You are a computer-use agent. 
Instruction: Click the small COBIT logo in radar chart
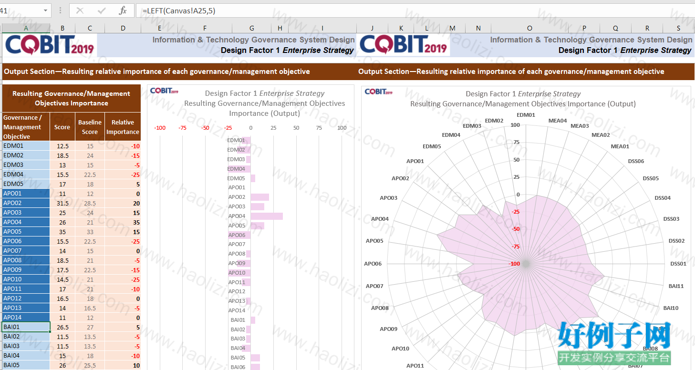click(x=379, y=92)
